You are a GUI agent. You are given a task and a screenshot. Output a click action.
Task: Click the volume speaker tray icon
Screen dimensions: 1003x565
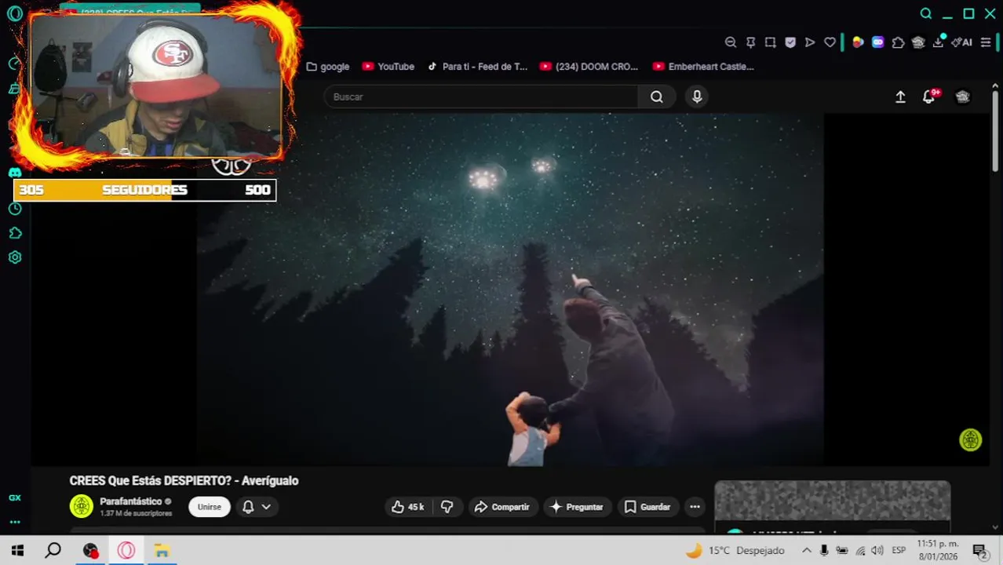877,551
